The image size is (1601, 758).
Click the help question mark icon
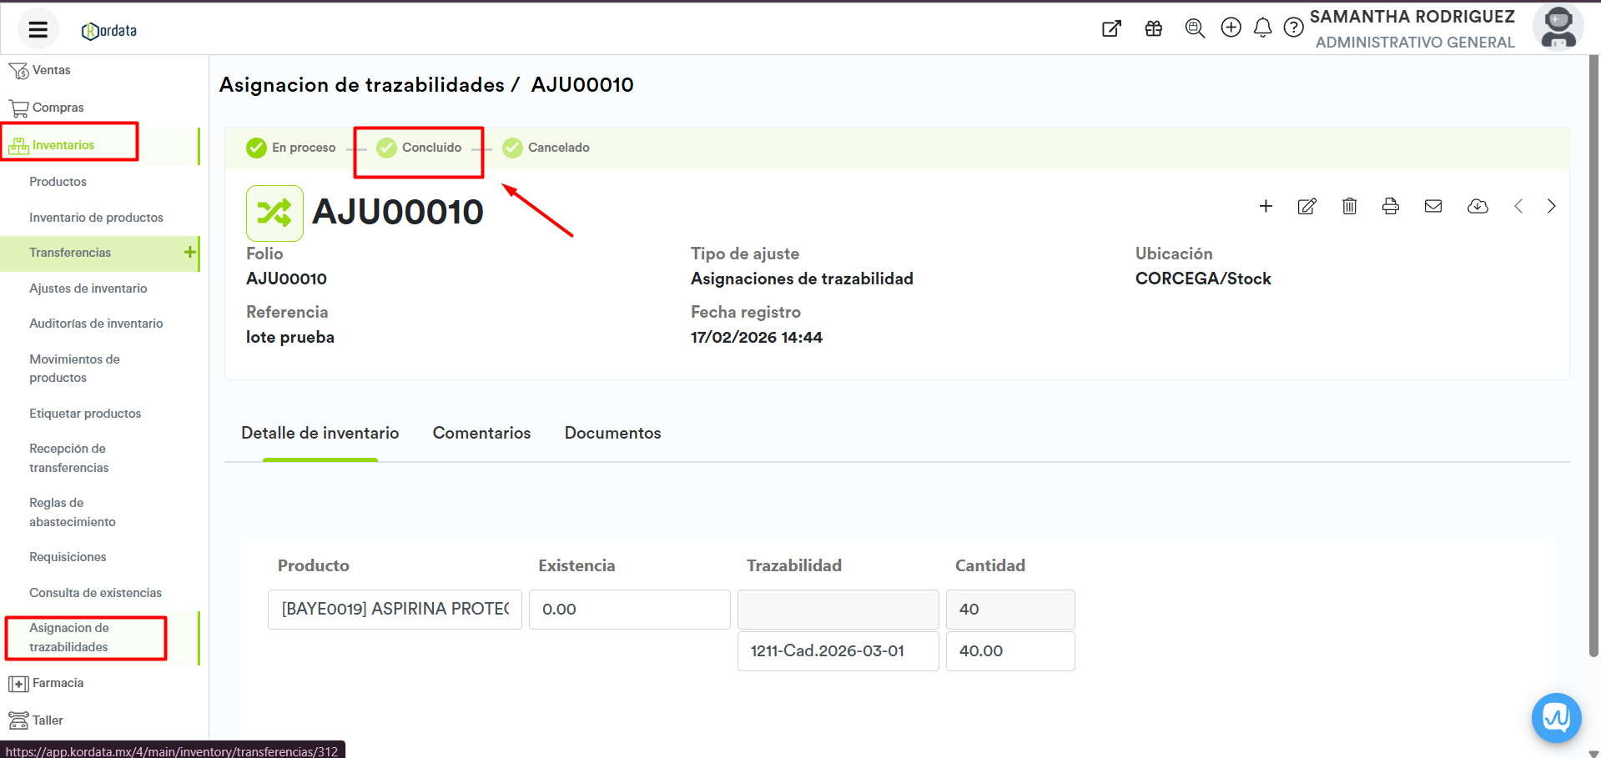pos(1293,28)
